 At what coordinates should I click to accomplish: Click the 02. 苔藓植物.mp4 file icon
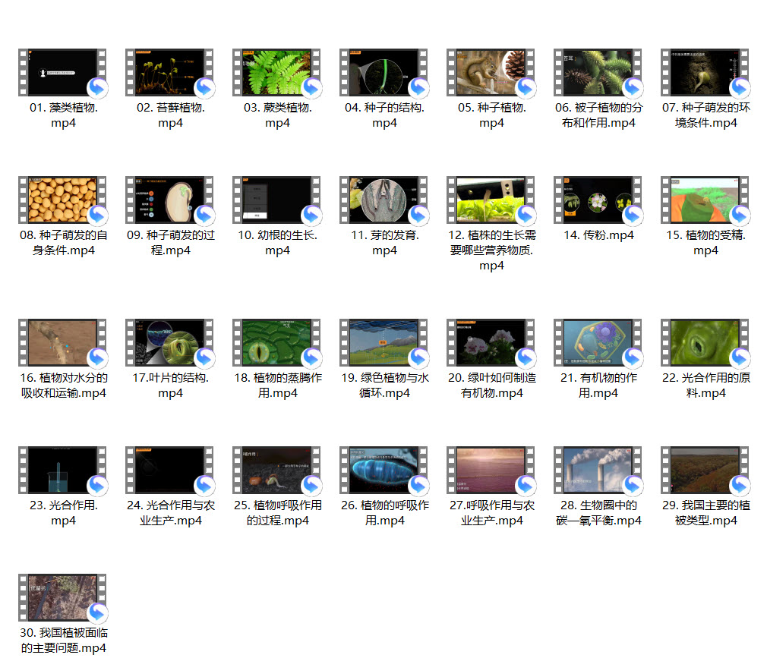tap(170, 73)
